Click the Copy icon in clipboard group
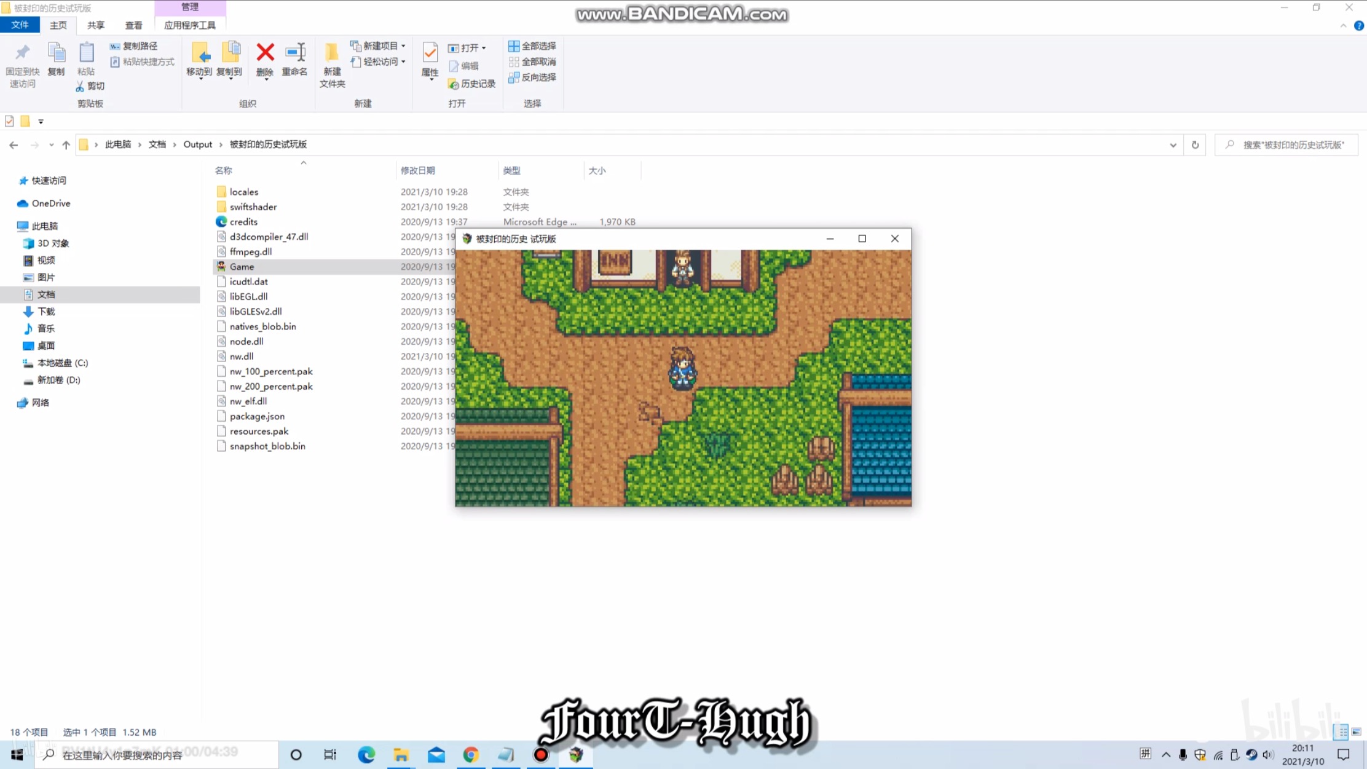This screenshot has width=1367, height=769. click(57, 53)
